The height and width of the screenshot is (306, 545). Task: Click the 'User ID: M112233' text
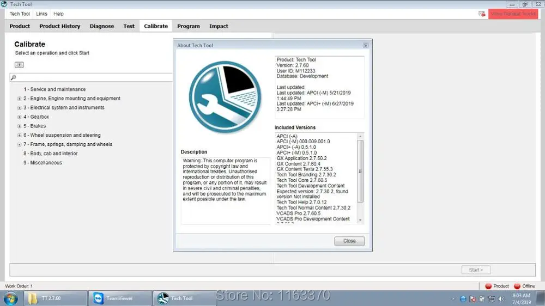296,71
